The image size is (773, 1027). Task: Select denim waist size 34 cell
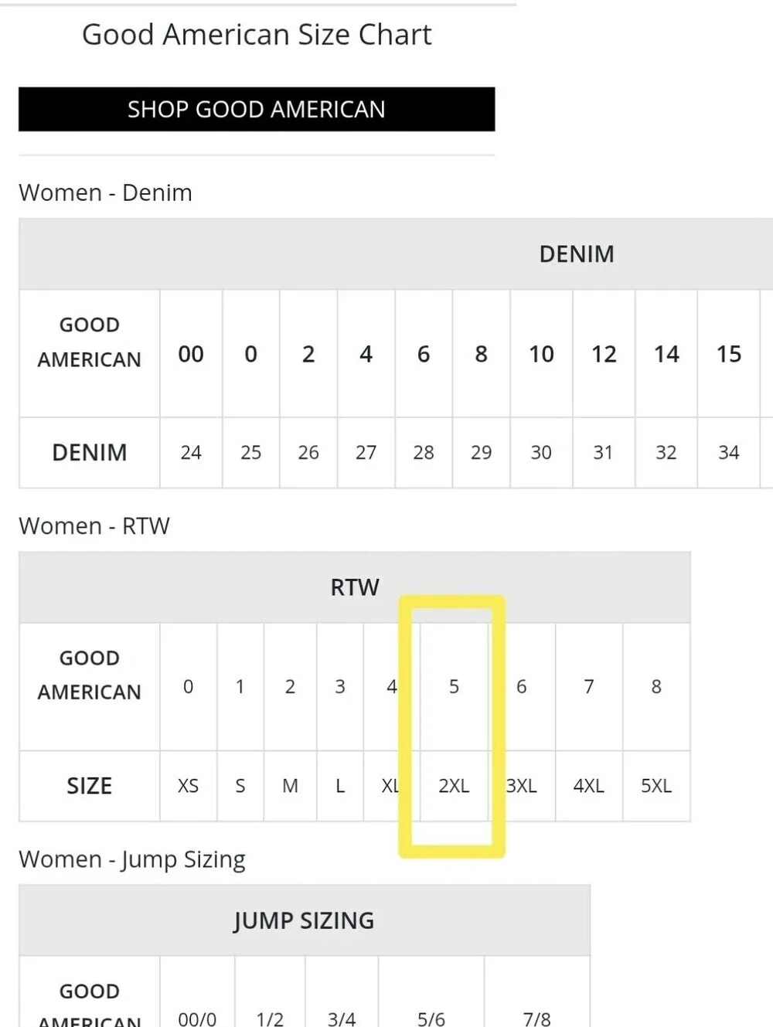[729, 453]
